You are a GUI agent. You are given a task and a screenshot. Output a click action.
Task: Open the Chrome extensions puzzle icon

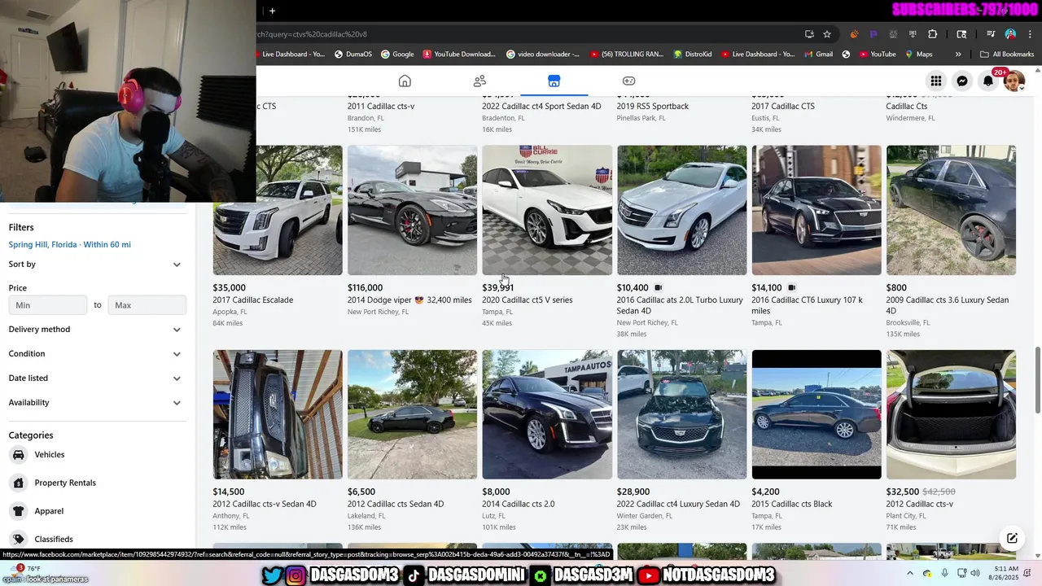(x=933, y=34)
